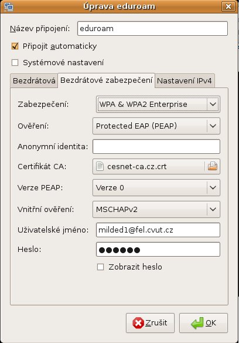The height and width of the screenshot is (343, 239).
Task: Click the Anonymní identita input field
Action: [156, 147]
